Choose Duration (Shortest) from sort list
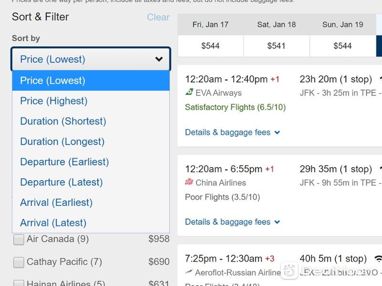 click(x=63, y=121)
